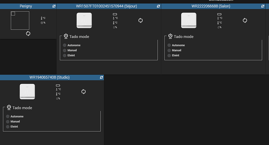Viewport: 269px width, 145px height.
Task: Click the header refresh icon on Studio tile
Action: [x=101, y=77]
